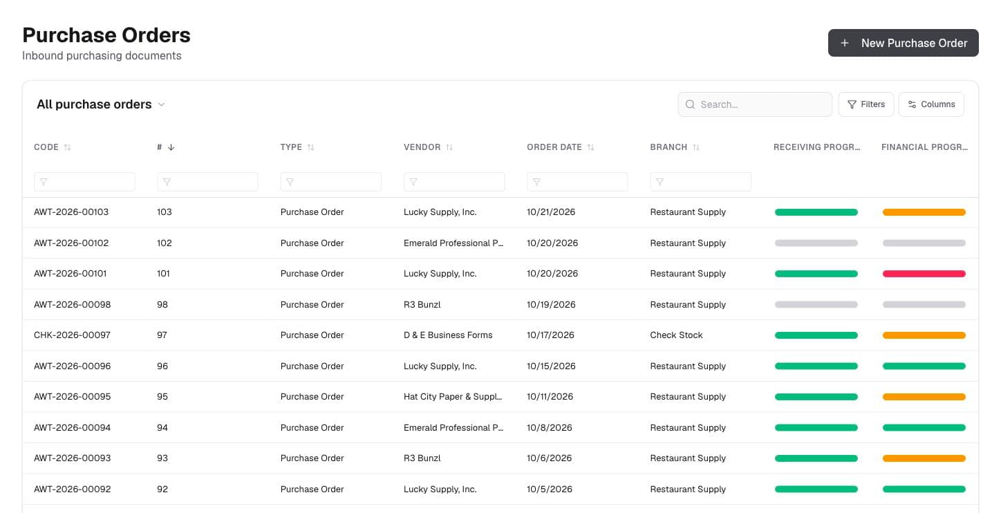Click order date 10/19/2026
Viewport: 1001px width, 513px height.
tap(551, 304)
